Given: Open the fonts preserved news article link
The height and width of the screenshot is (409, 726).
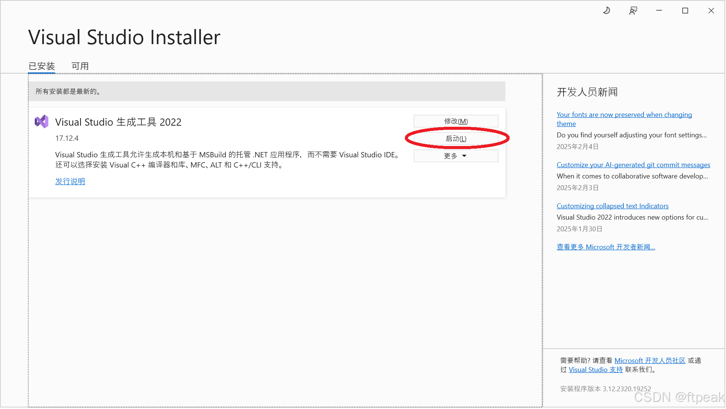Looking at the screenshot, I should coord(624,115).
